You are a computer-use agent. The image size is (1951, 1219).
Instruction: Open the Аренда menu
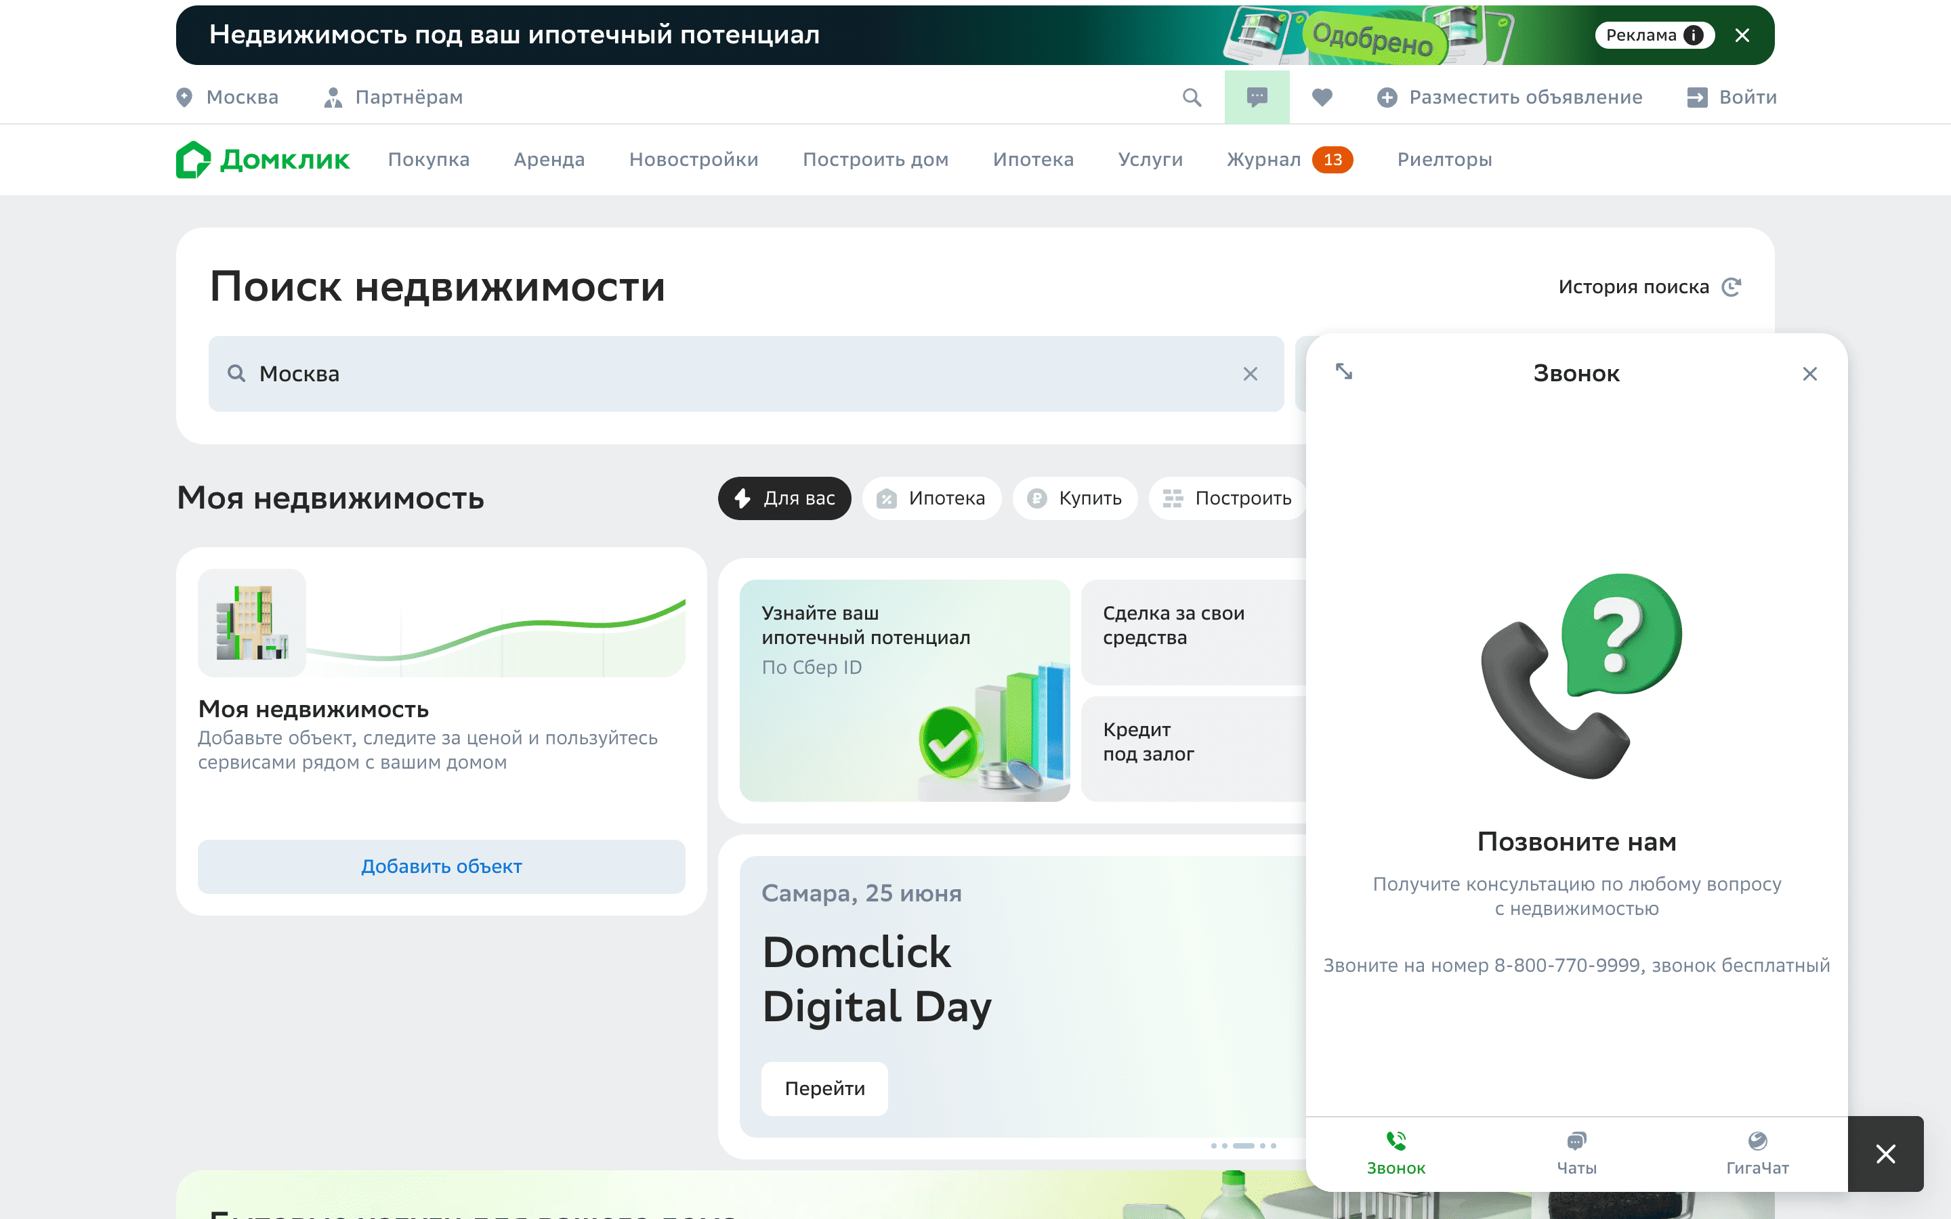pos(549,160)
